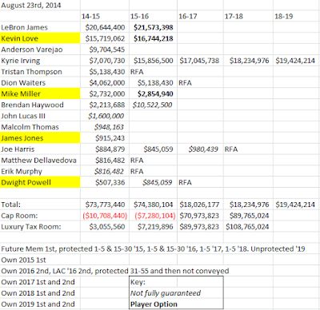Image resolution: width=320 pixels, height=310 pixels.
Task: Select the $73,773,440 total cell
Action: point(105,205)
